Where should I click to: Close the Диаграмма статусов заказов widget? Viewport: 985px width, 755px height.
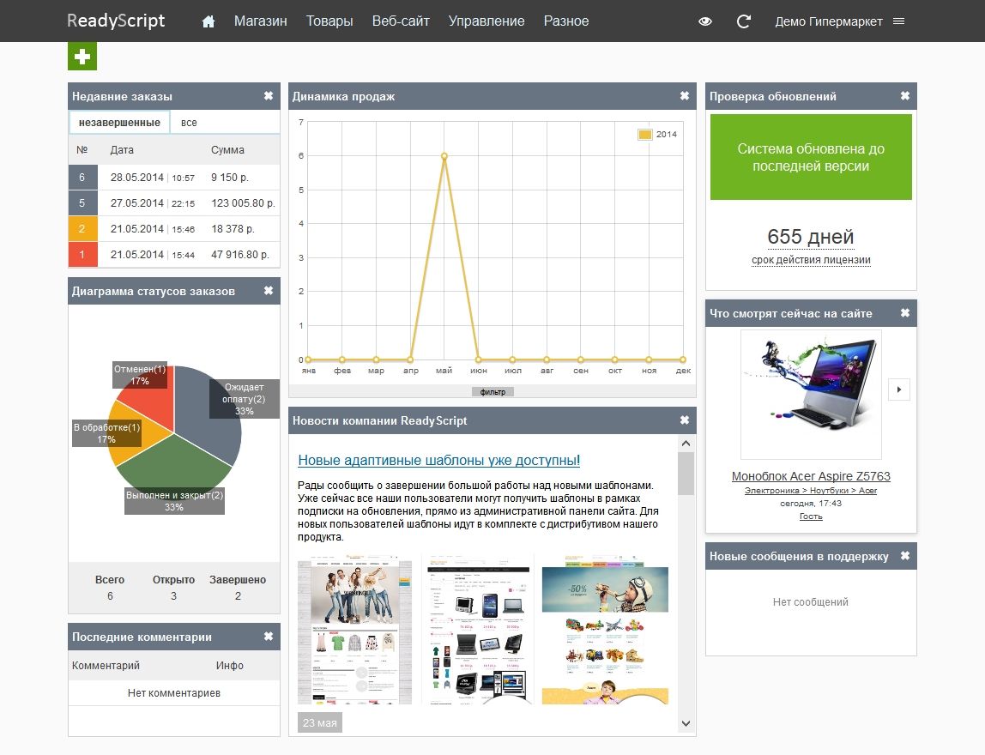(x=269, y=291)
